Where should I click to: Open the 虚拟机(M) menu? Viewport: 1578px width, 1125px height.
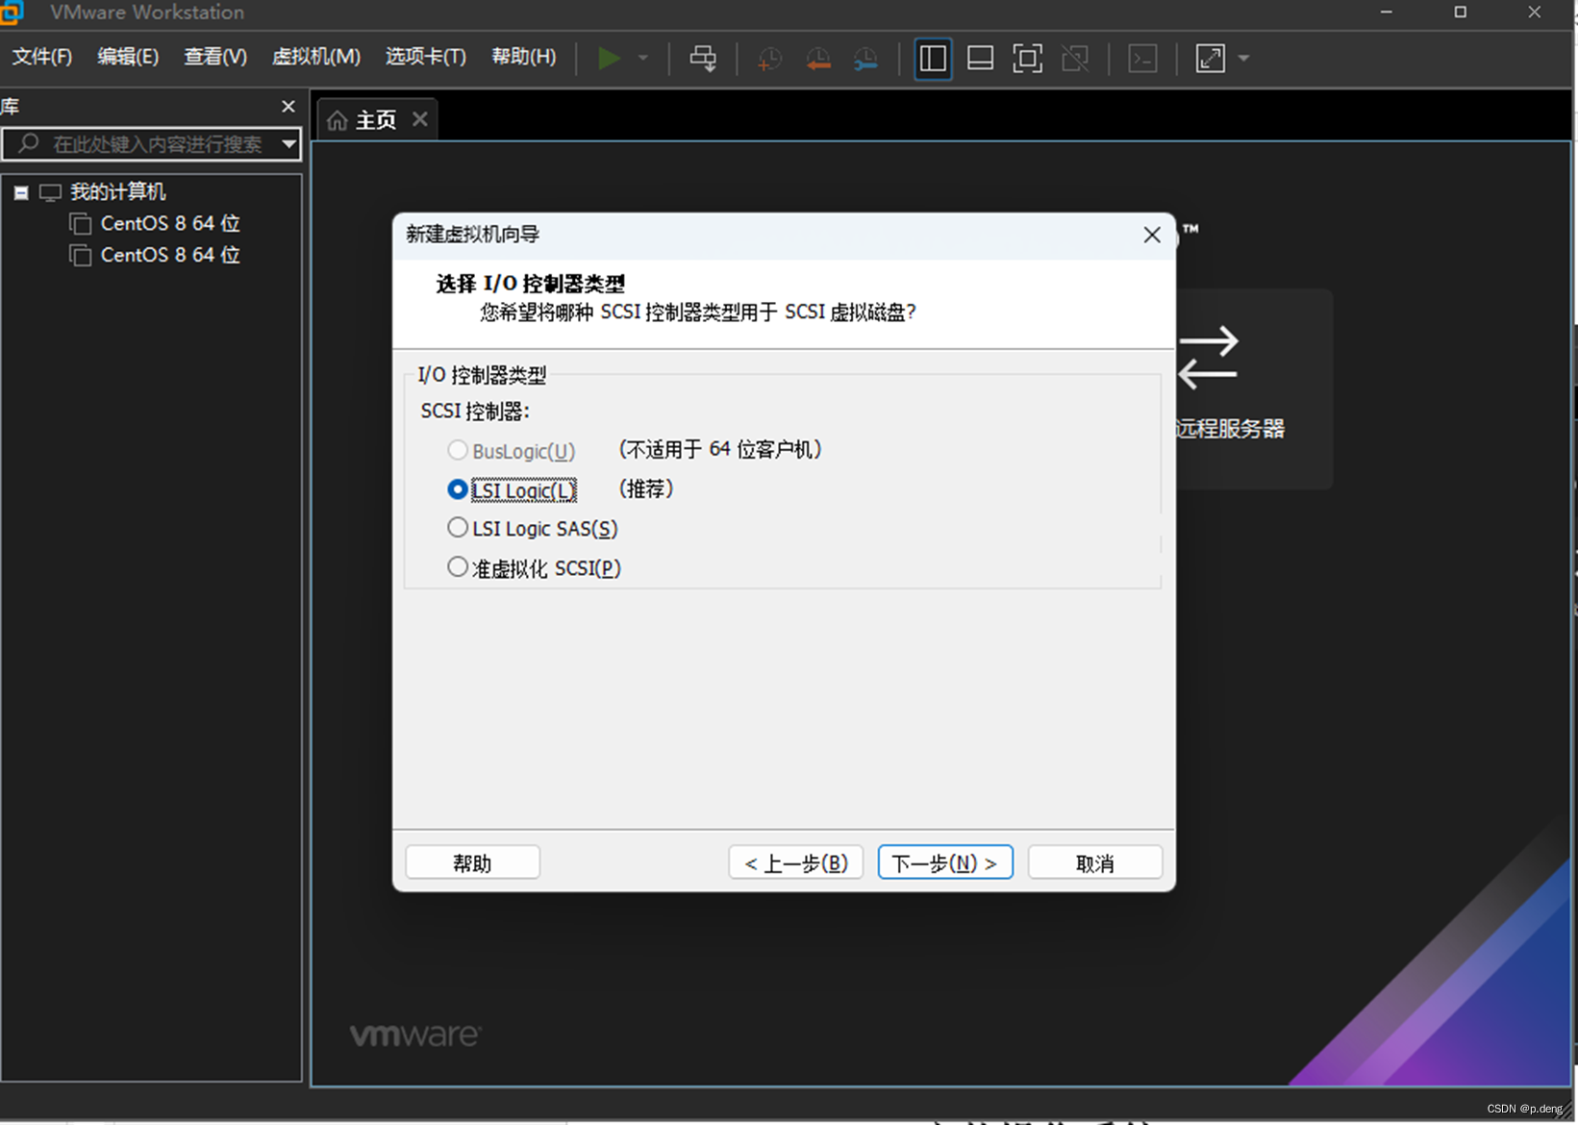316,57
